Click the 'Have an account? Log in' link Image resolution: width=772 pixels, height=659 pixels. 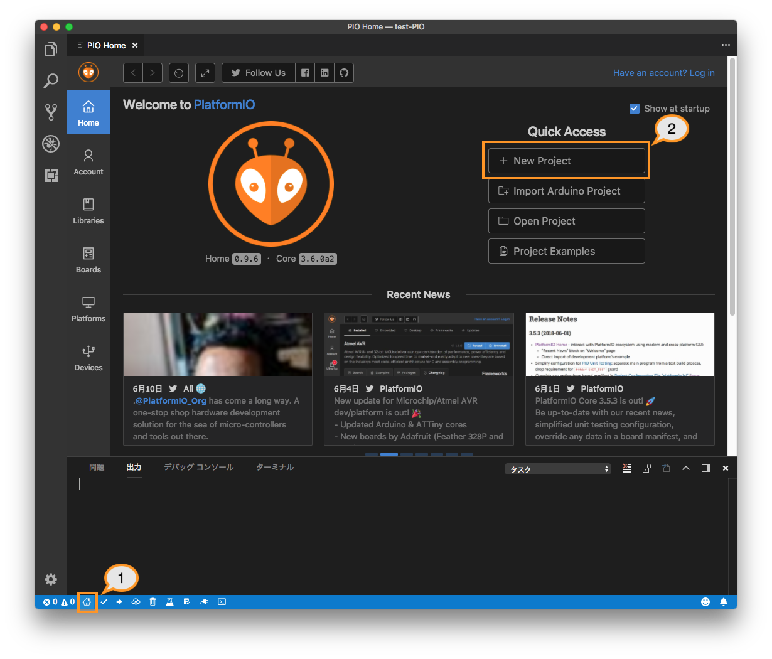(663, 73)
